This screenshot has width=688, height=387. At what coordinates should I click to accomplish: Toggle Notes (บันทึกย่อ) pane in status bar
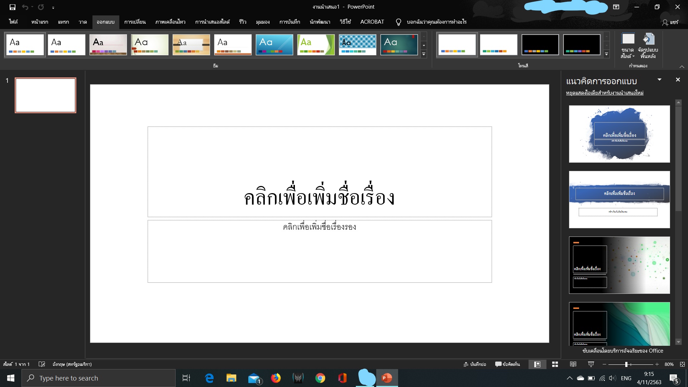coord(475,364)
